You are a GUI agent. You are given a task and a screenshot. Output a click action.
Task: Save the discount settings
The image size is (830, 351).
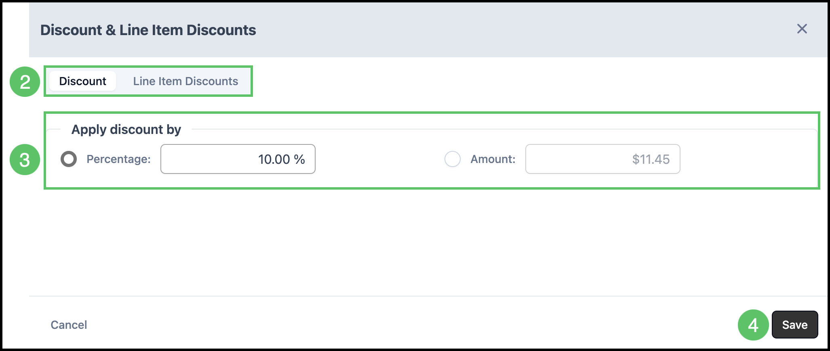tap(795, 325)
